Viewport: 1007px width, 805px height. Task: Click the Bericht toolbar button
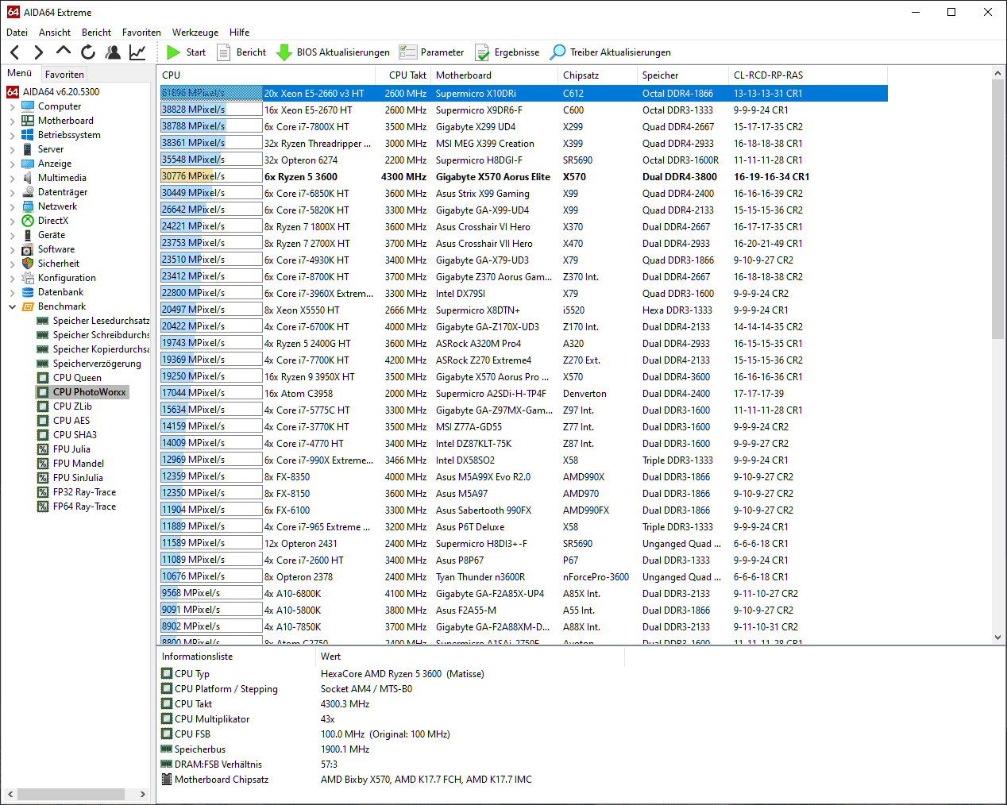point(241,52)
